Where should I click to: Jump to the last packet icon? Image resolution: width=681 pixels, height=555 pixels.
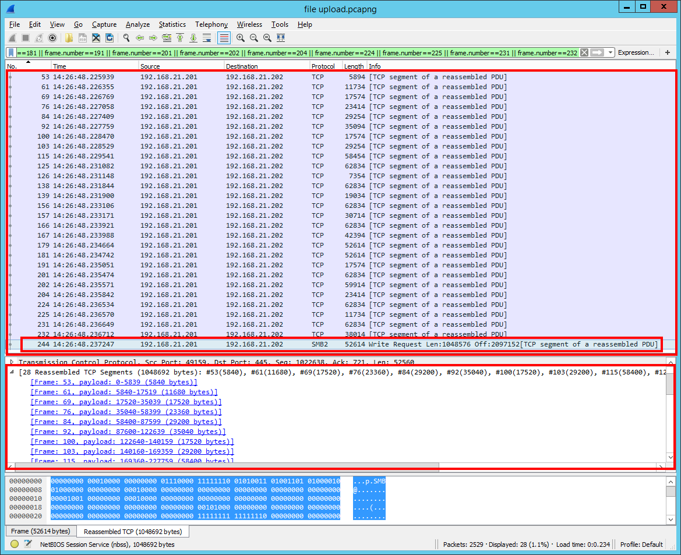(193, 38)
